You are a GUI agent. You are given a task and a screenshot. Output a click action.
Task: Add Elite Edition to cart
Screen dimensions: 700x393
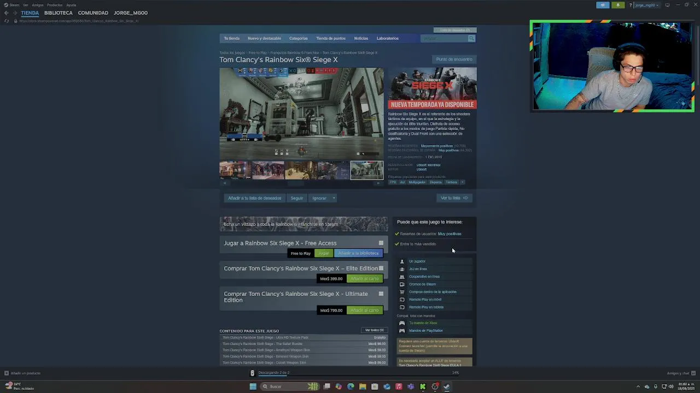coord(365,279)
